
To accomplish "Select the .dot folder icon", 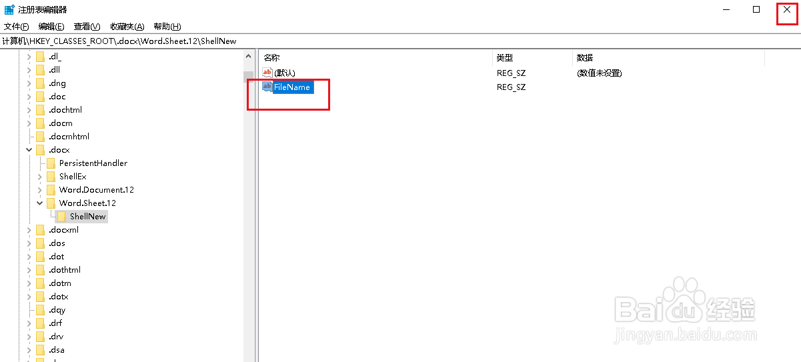I will 40,257.
